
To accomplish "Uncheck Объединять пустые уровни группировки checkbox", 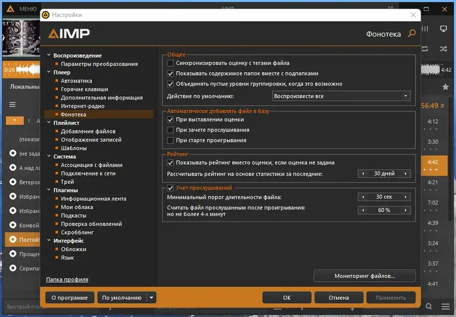I will click(170, 84).
